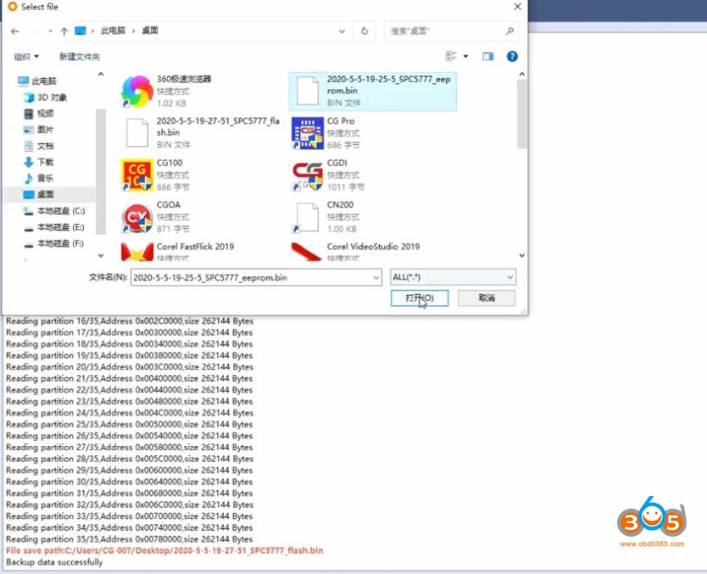The image size is (707, 574).
Task: Expand the filename combo box arrow
Action: [376, 278]
